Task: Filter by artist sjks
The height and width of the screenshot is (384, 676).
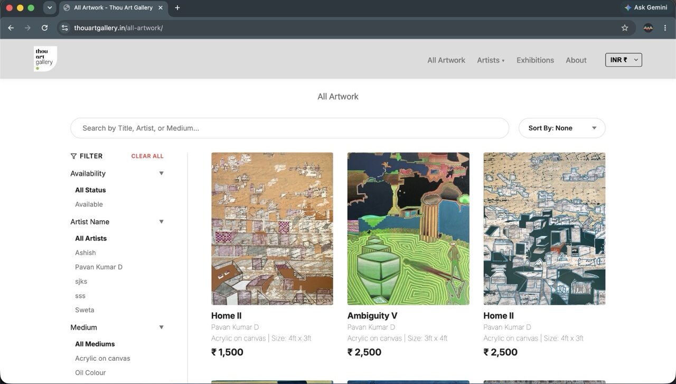Action: tap(81, 282)
